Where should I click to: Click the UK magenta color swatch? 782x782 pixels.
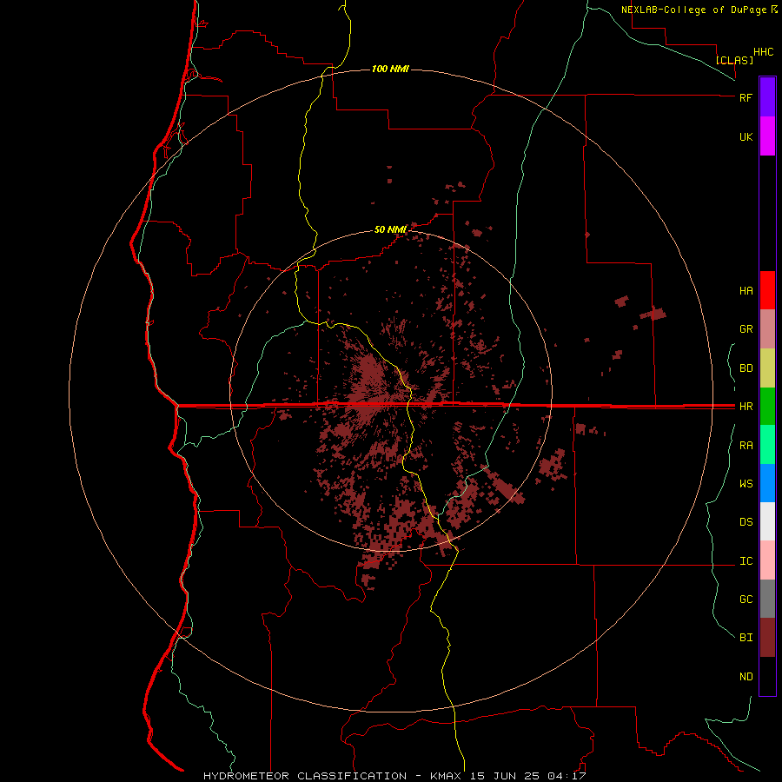pyautogui.click(x=767, y=136)
